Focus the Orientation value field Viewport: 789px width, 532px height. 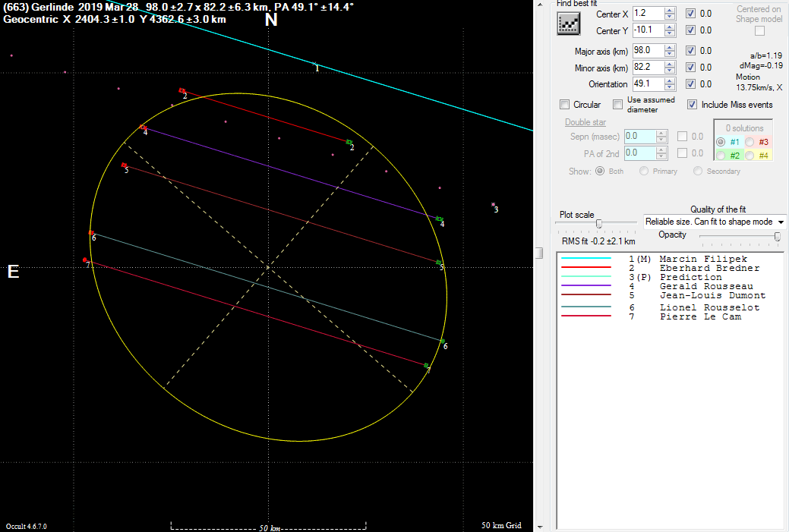647,84
